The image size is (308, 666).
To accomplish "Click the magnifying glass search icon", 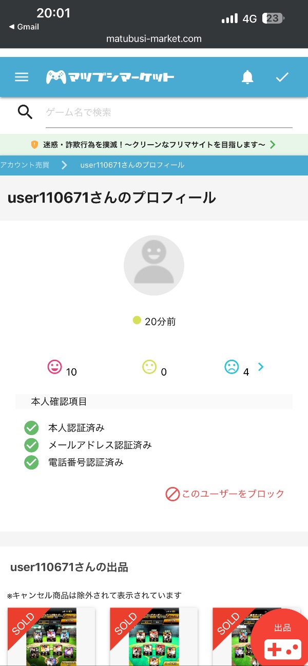I will click(25, 112).
